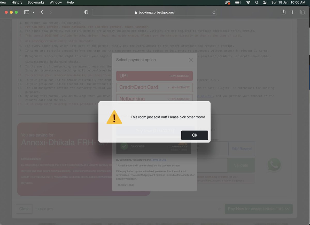Click Pay Now for Annexi-Dhikala FRH- 5/7

(x=259, y=209)
